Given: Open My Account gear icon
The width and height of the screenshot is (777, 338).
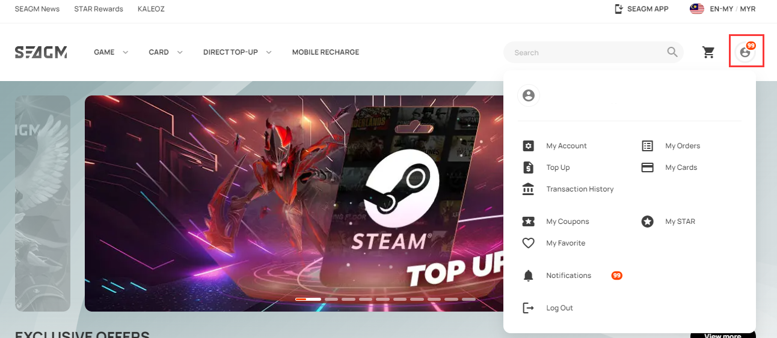Looking at the screenshot, I should click(528, 146).
